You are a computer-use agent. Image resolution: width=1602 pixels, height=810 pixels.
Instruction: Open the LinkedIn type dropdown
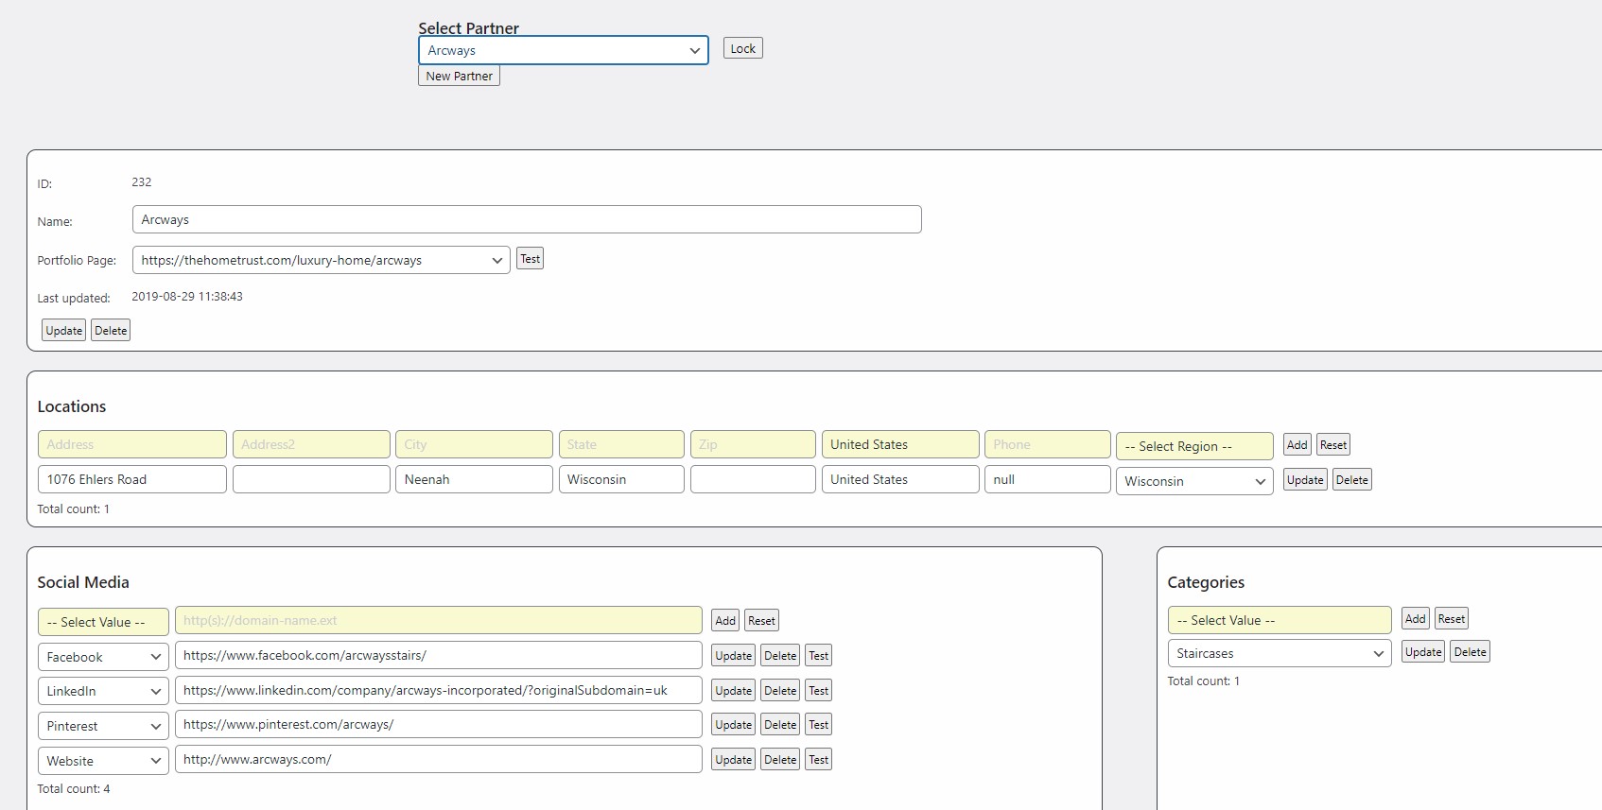103,691
